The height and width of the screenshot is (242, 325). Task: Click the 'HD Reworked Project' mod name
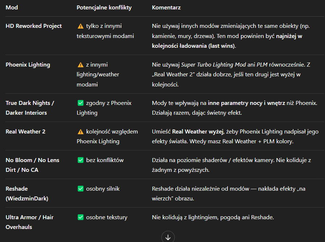click(34, 26)
